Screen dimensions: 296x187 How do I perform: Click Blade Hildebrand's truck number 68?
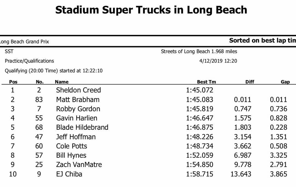pos(39,127)
